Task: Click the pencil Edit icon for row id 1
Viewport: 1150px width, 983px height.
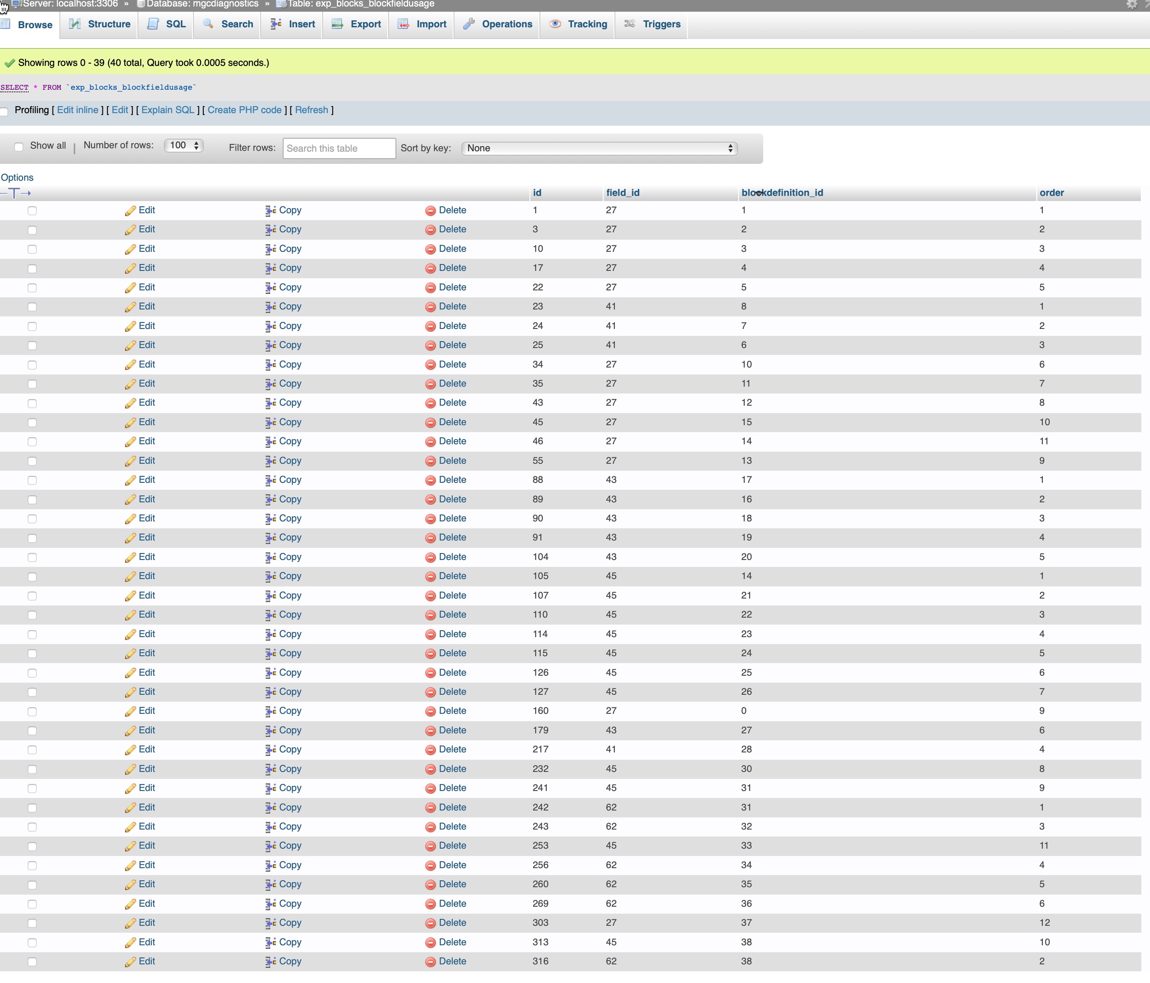Action: coord(131,211)
